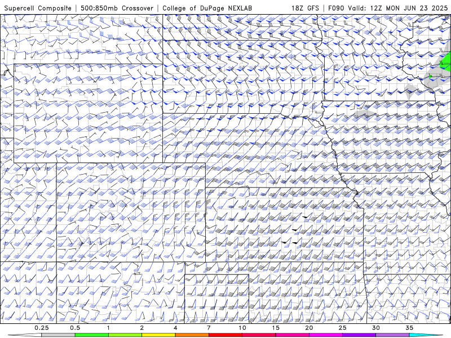Pick the hot pink segment between 15 and 20
This screenshot has width=451, height=338.
292,335
